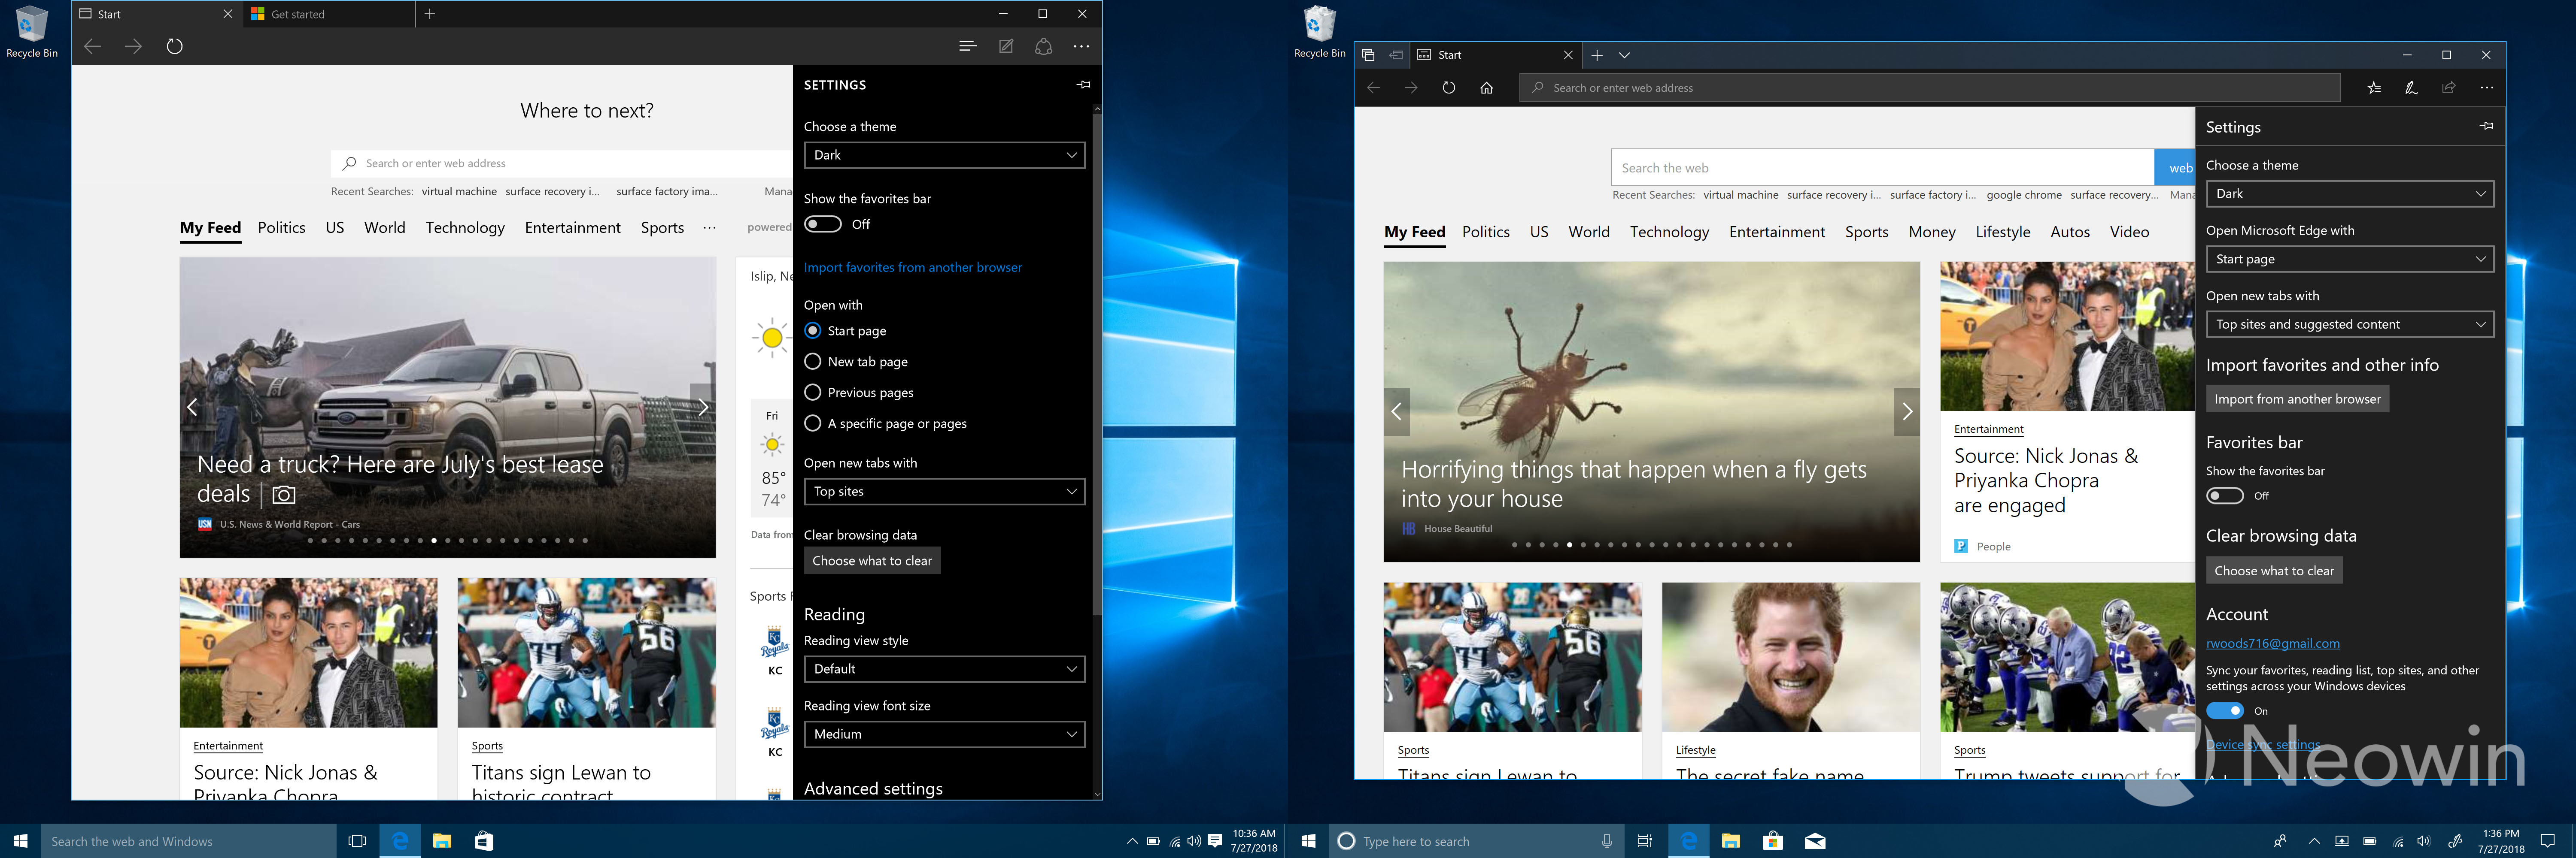
Task: Click the Hub icon in left Edge toolbar
Action: coord(967,46)
